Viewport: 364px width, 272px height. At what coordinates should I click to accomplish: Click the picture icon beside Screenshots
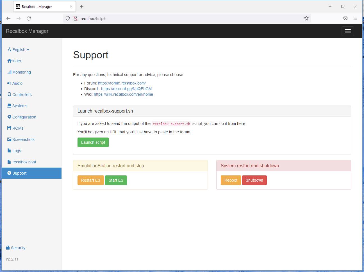click(x=9, y=139)
